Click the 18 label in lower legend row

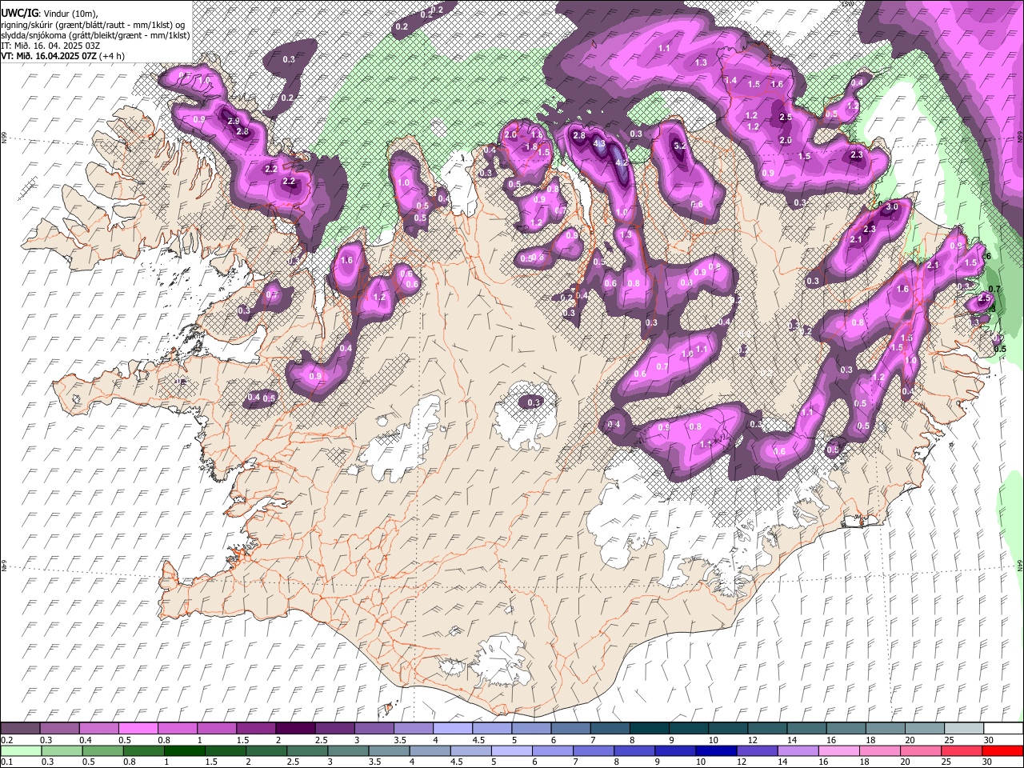coord(863,762)
